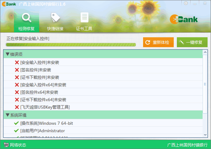
Task: Click the 重新体检 button
Action: (x=158, y=43)
